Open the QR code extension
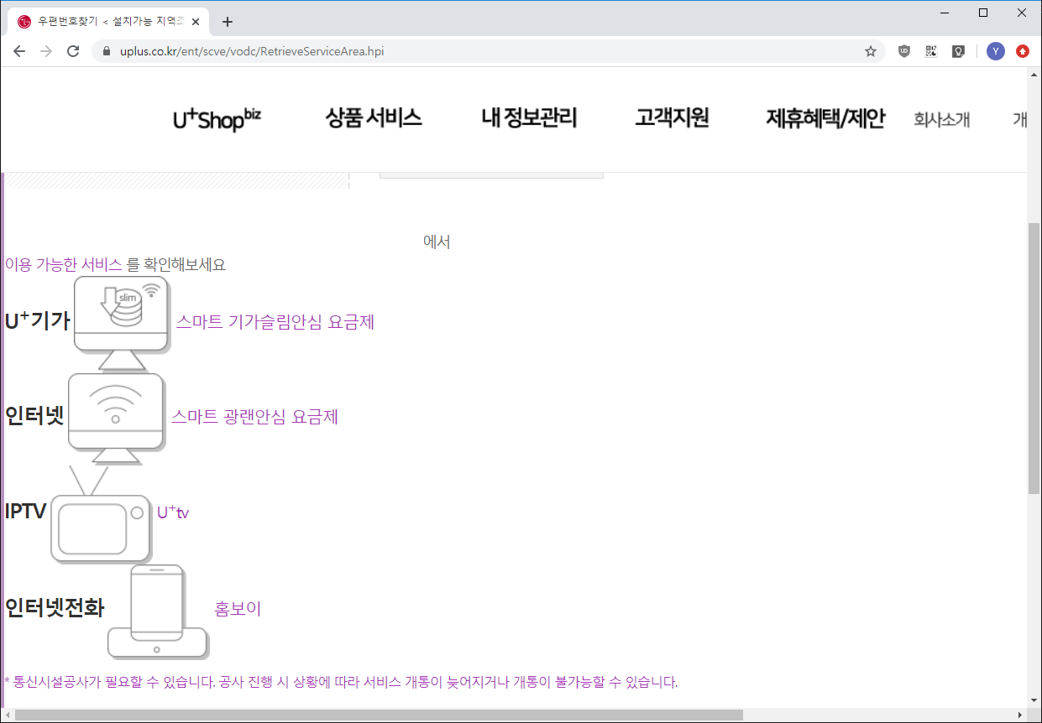This screenshot has width=1042, height=723. pos(930,51)
